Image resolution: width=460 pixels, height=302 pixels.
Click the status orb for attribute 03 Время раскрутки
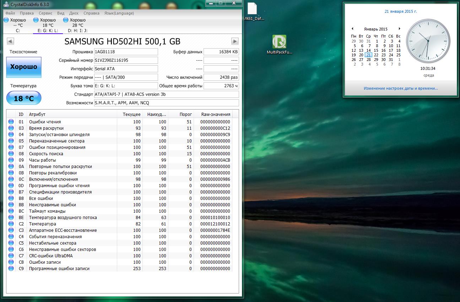[11, 128]
